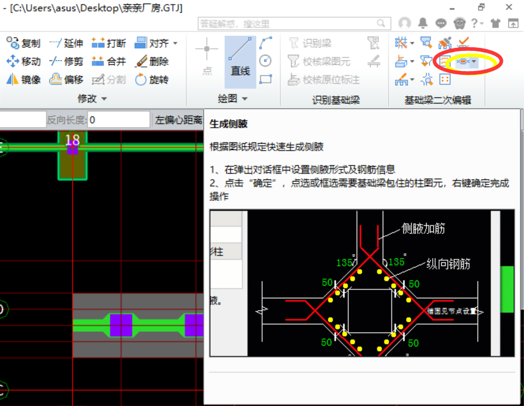
Task: Click the sun-shaped magnifier icon in 基础梁二次编辑
Action: [x=427, y=79]
